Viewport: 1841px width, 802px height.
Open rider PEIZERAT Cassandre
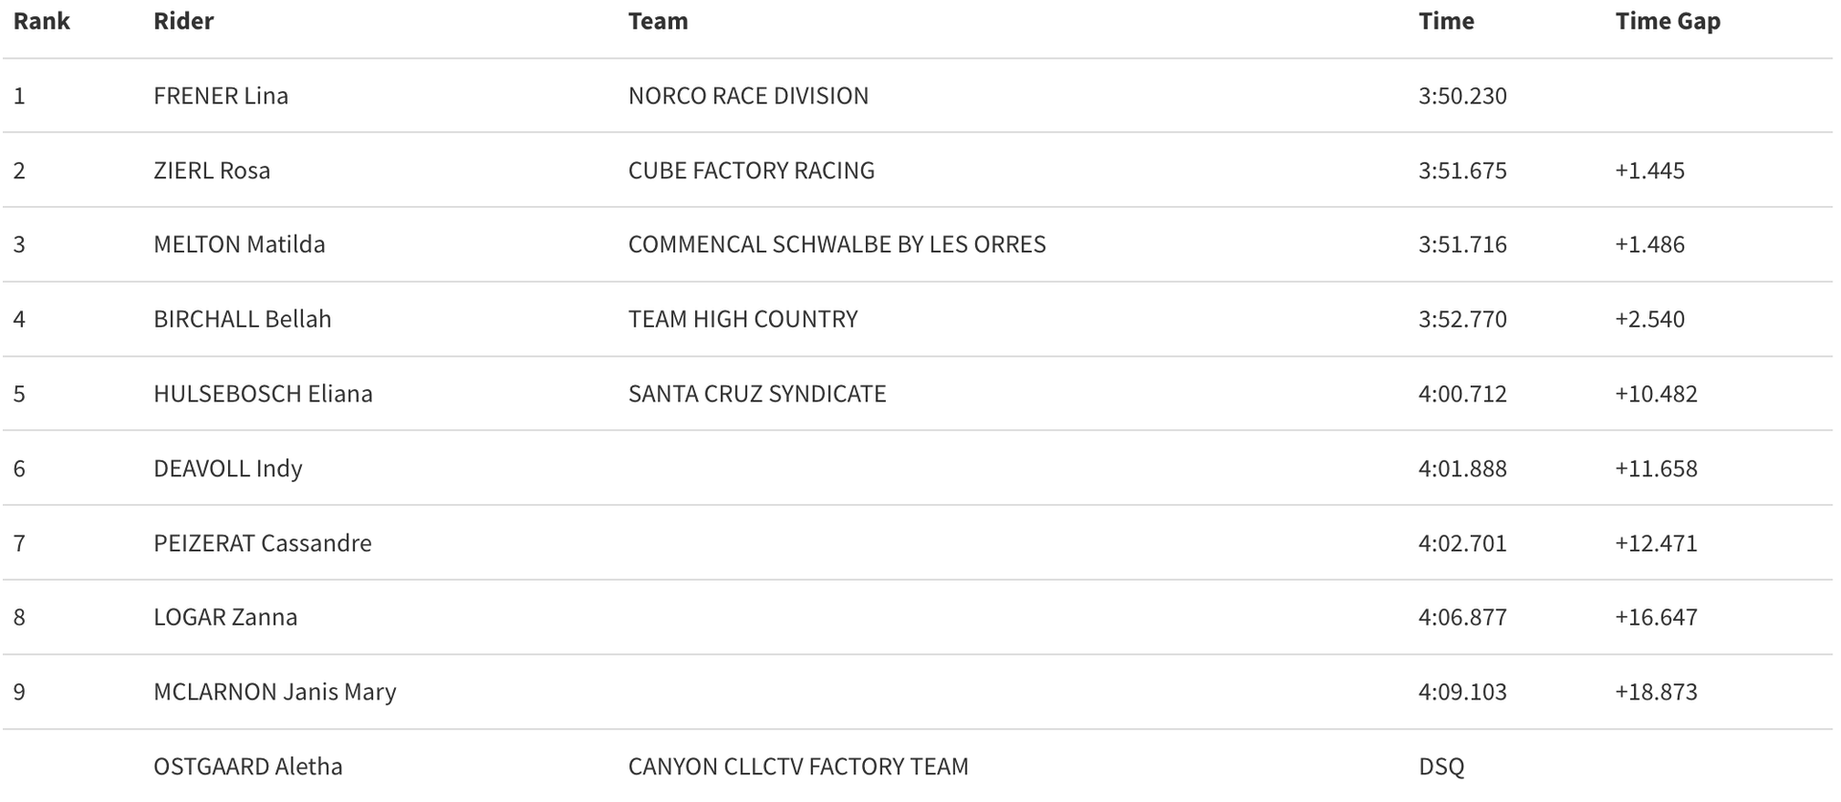pyautogui.click(x=262, y=543)
